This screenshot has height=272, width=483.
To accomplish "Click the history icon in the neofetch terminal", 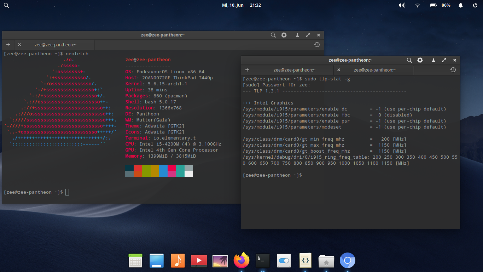I will point(317,45).
